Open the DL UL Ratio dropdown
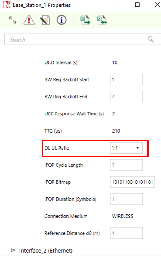Viewport: 161px width, 256px height. (126, 148)
